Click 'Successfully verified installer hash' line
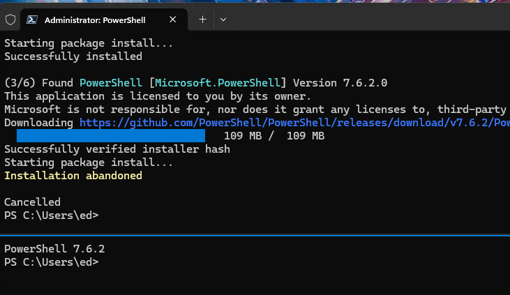The image size is (510, 295). [117, 149]
